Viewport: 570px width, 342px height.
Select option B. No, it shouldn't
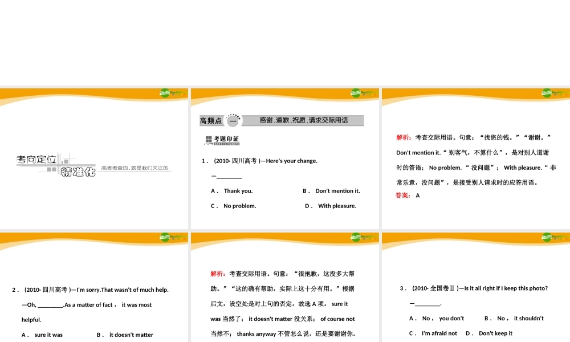[x=514, y=319]
